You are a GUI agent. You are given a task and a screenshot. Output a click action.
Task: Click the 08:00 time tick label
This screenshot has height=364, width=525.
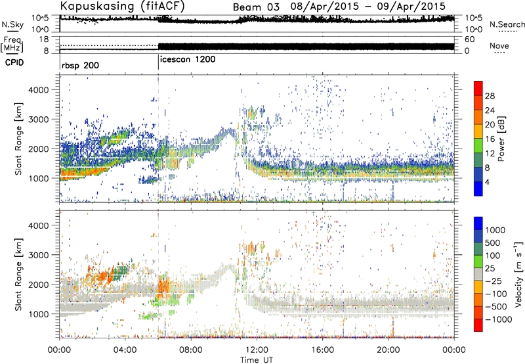[191, 350]
